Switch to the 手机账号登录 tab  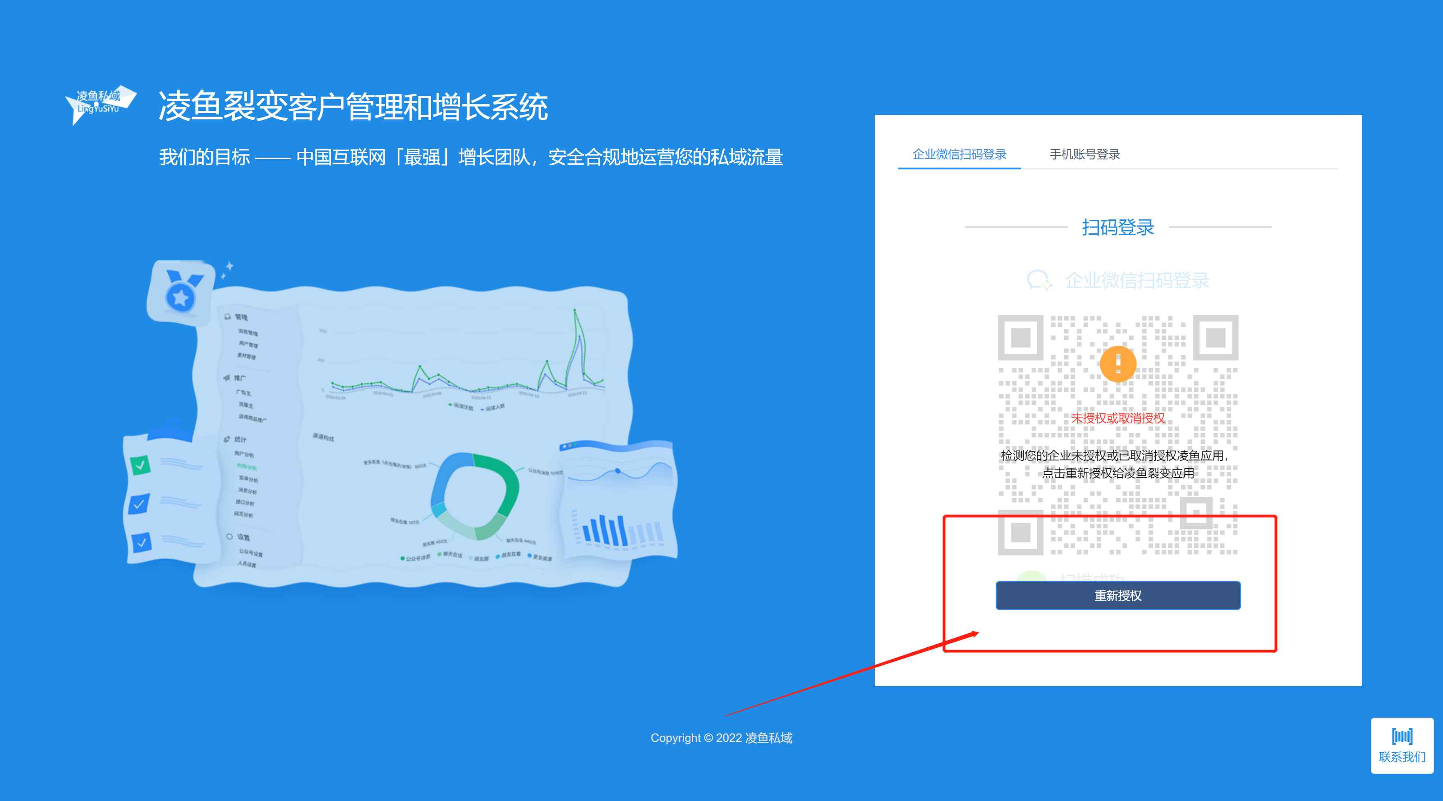point(1084,154)
